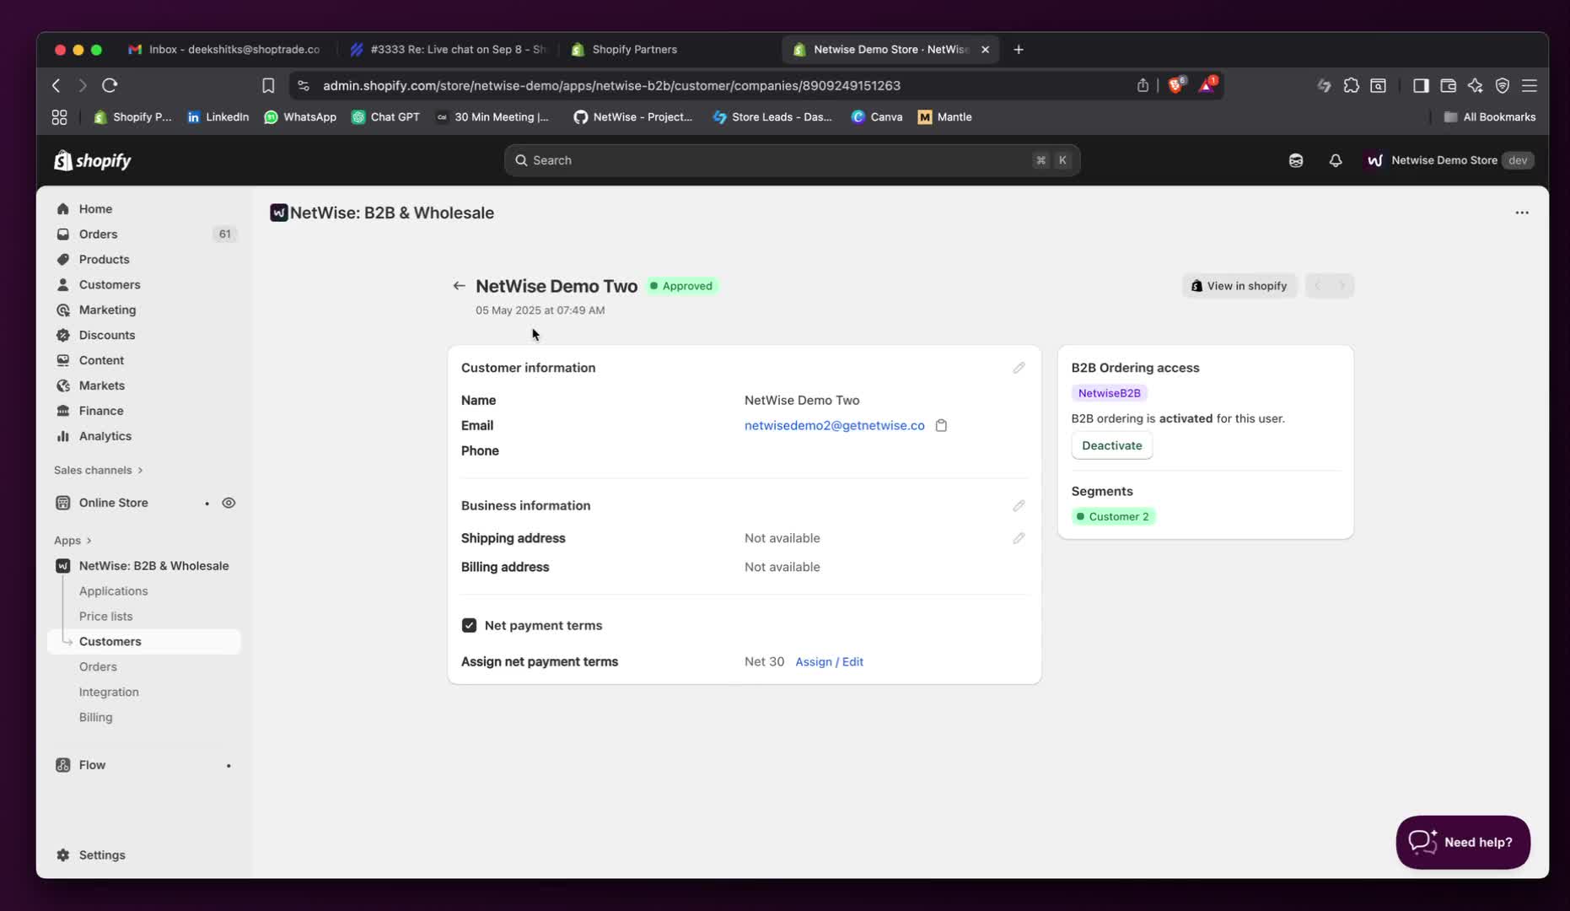Preview Online Store with eye icon
Screen dimensions: 1570x911
(229, 503)
